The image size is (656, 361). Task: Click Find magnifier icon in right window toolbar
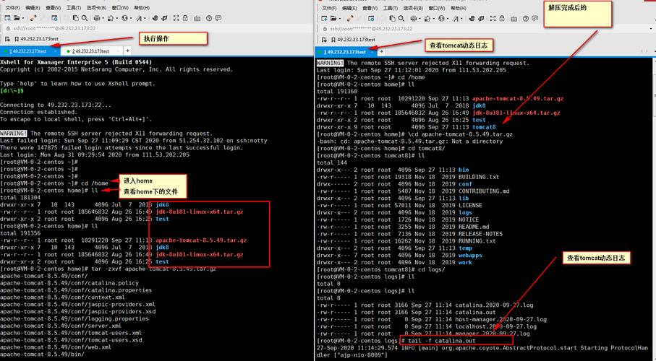pyautogui.click(x=401, y=18)
